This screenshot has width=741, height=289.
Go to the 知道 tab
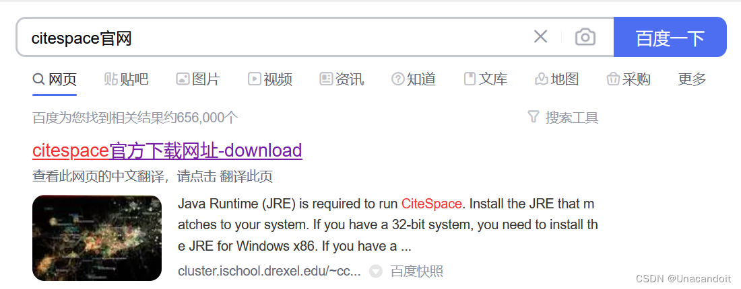coord(414,79)
